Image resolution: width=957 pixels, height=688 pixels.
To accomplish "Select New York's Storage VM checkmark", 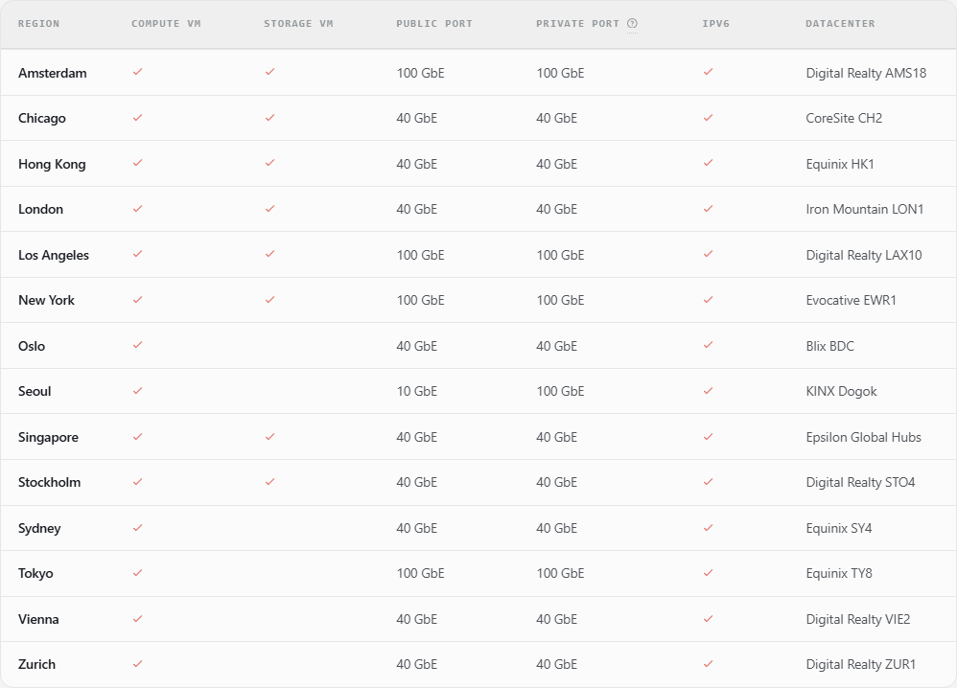I will 270,300.
